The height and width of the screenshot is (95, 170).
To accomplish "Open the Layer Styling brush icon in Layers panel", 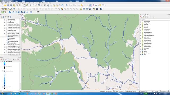I will pyautogui.click(x=1, y=59).
